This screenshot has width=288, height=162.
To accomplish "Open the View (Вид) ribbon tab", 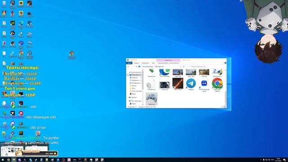I will (153, 63).
